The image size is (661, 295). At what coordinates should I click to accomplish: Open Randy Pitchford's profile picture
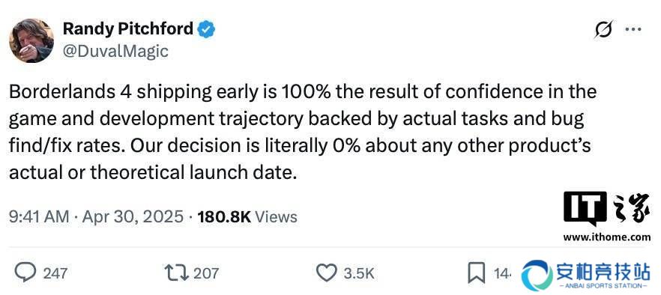click(31, 40)
